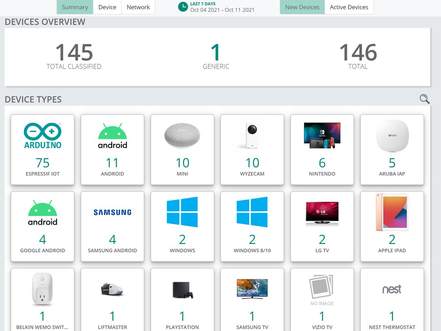Click the Nest logo on Nest Thermostat card
Screen dimensions: 441x331
392,289
